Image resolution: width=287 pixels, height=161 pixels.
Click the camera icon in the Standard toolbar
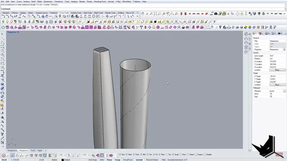click(x=216, y=13)
